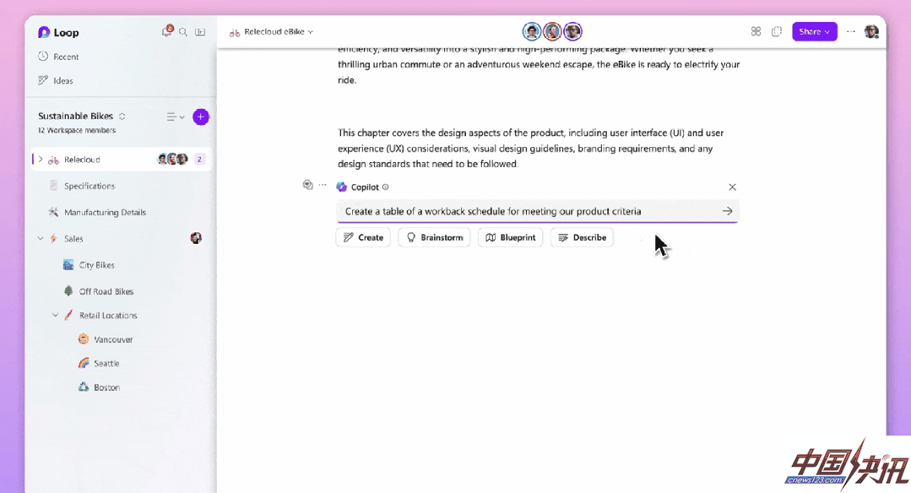Click the first collaborator avatar in the header
The height and width of the screenshot is (493, 911).
click(x=532, y=31)
